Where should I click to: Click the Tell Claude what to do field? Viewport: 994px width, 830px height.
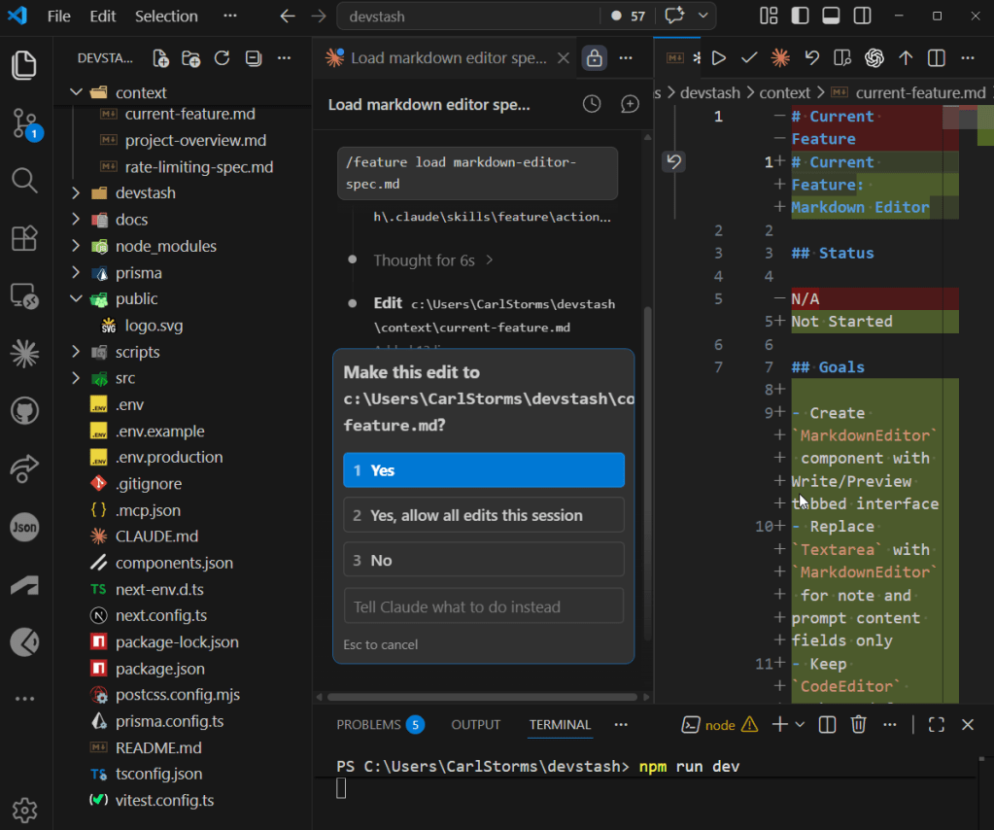pyautogui.click(x=483, y=606)
